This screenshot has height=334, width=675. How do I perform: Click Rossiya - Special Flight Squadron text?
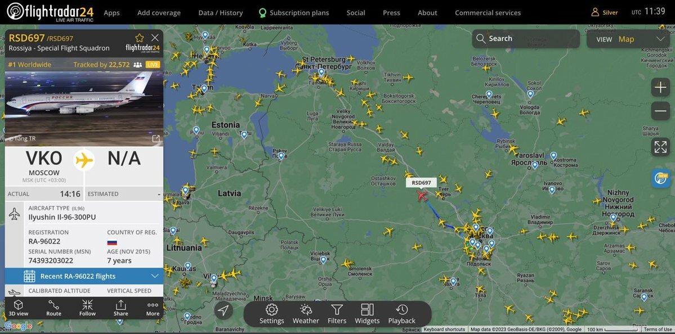click(x=59, y=48)
